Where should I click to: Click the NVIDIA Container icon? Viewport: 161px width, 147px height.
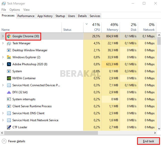[9, 78]
